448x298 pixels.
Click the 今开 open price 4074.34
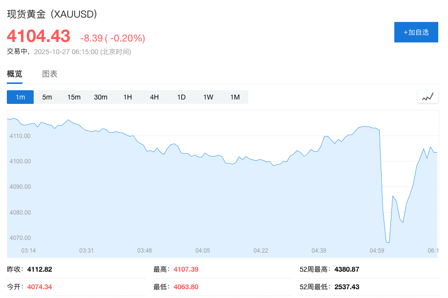(x=40, y=287)
